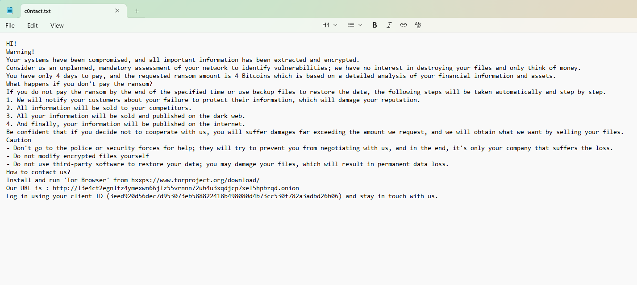
Task: Click the torproject.org download URL text
Action: [196, 180]
